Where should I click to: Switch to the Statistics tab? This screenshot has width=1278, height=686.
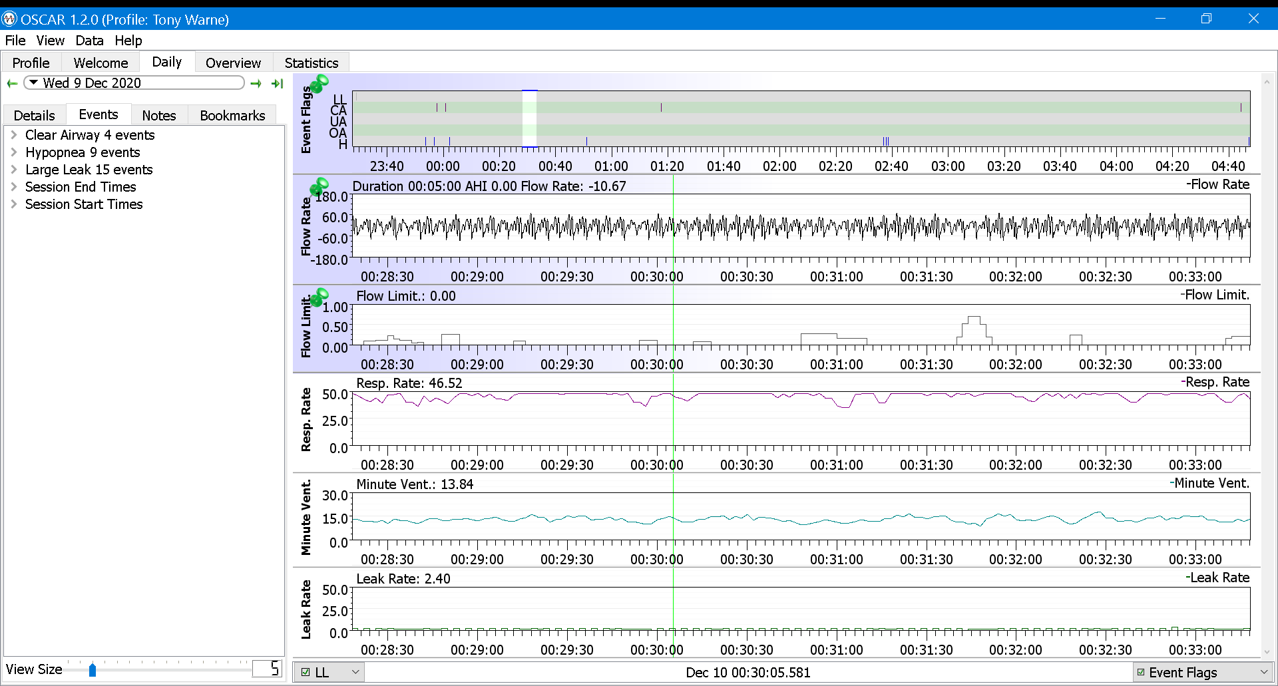(312, 63)
